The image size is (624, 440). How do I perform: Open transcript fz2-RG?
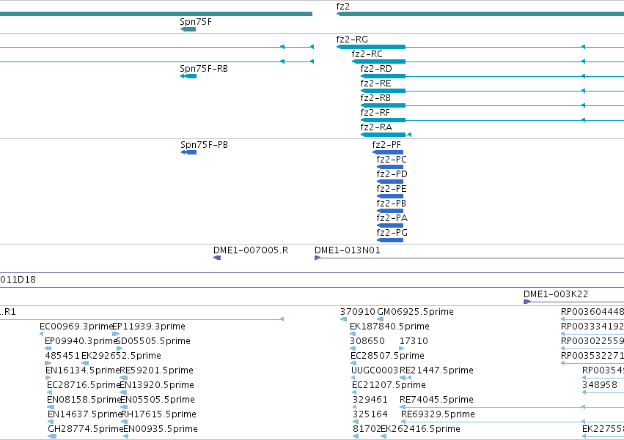[352, 40]
